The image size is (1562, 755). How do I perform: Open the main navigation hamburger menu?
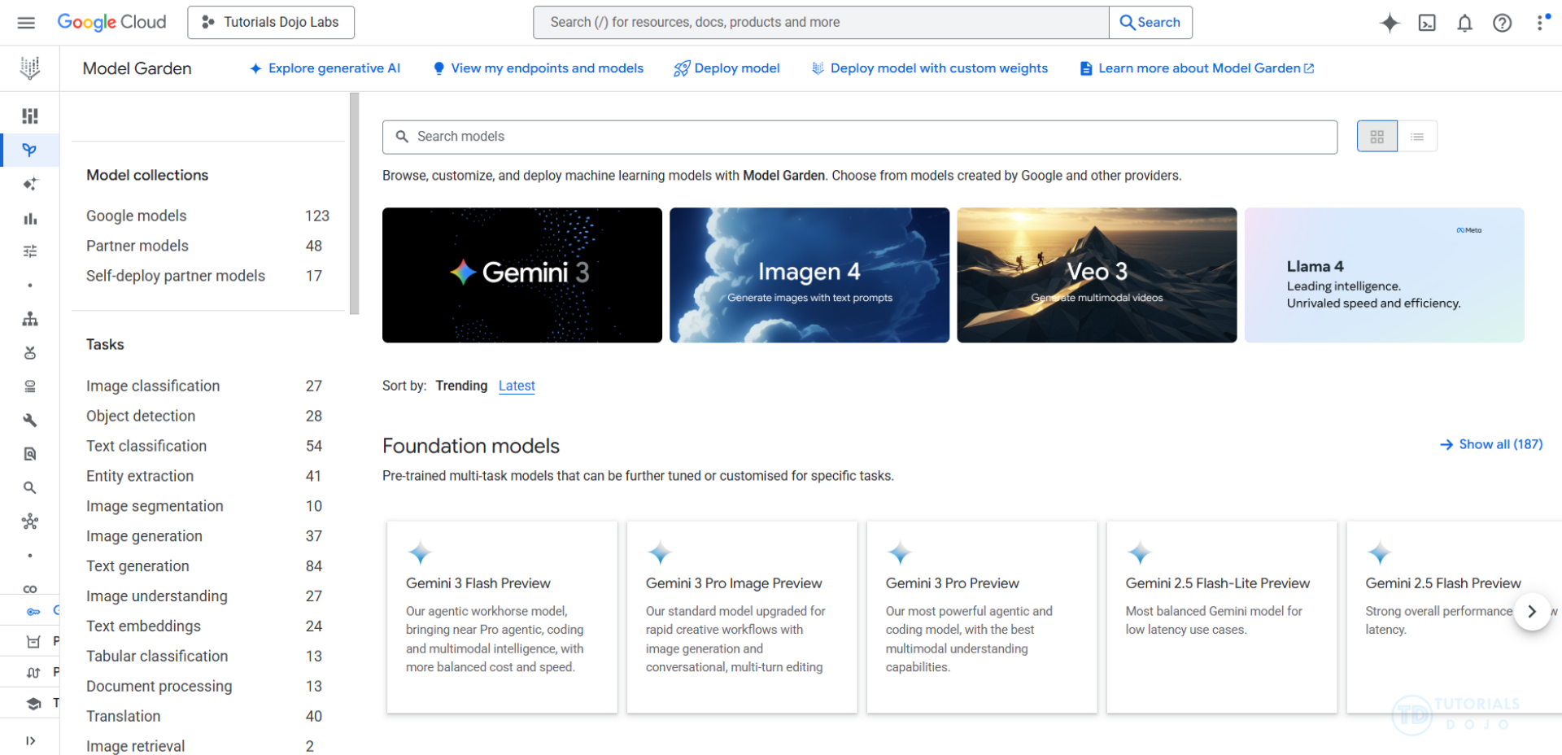click(26, 23)
